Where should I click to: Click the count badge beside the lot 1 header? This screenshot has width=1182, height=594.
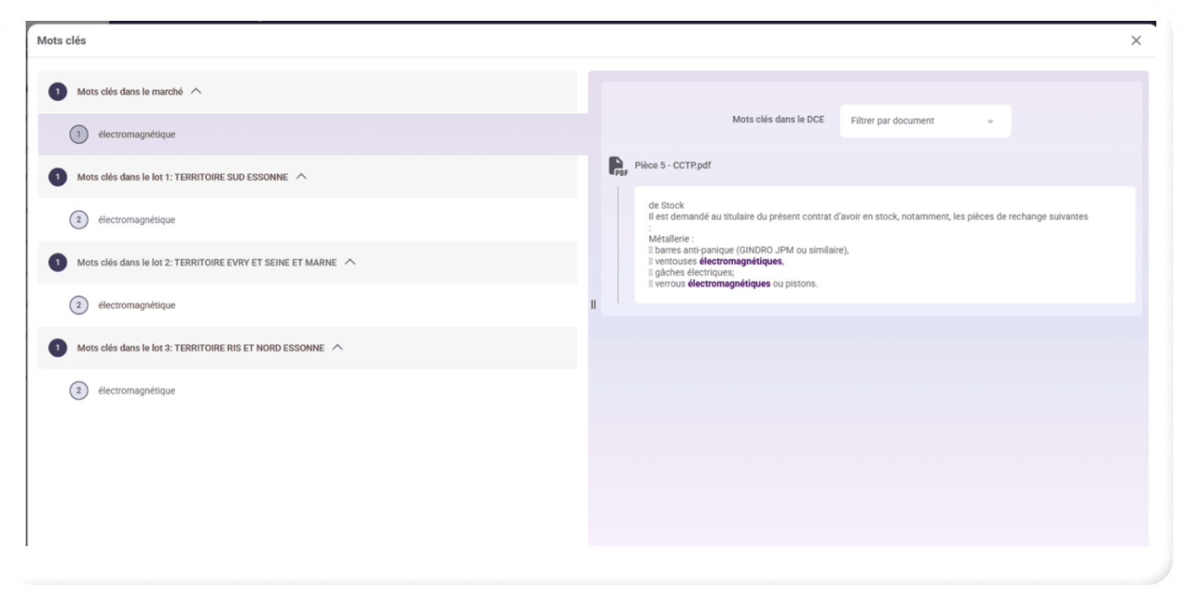click(x=58, y=177)
